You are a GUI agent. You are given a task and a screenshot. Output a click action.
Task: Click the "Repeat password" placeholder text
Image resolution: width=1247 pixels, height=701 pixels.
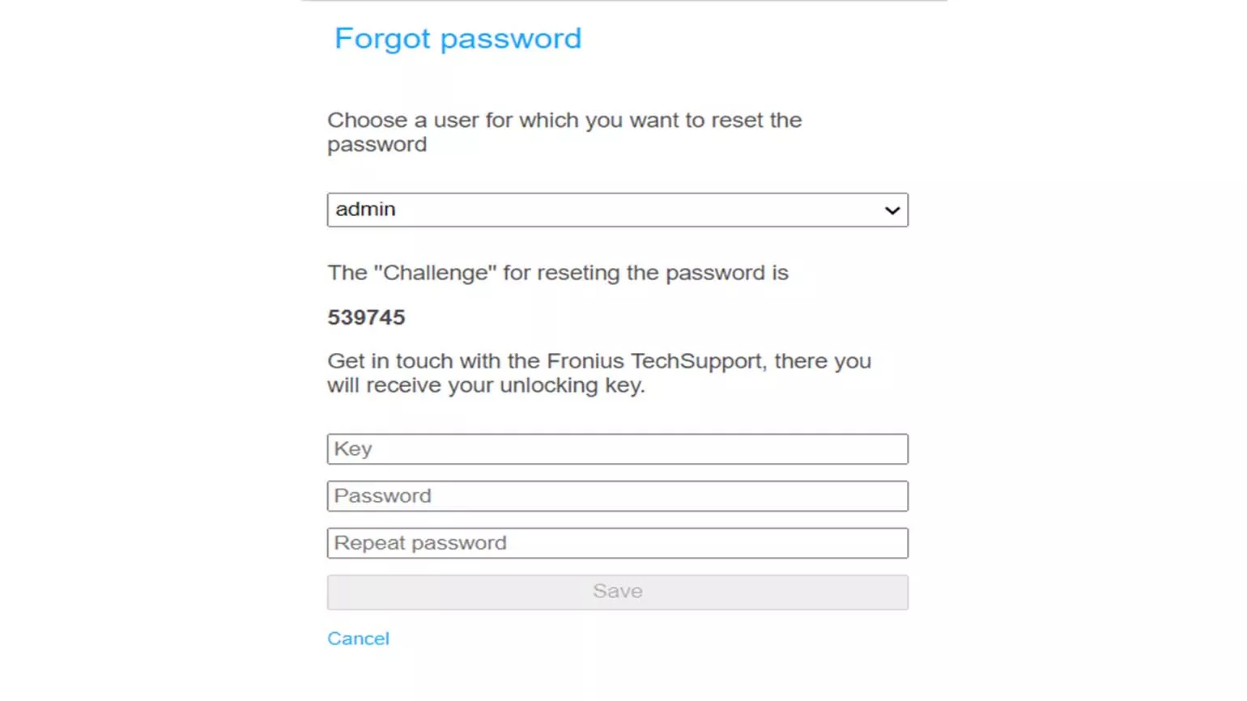click(420, 543)
